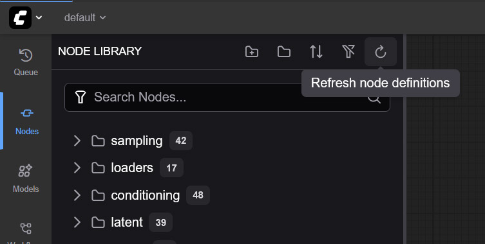
Task: Click the latent folder count badge 39
Action: (160, 222)
